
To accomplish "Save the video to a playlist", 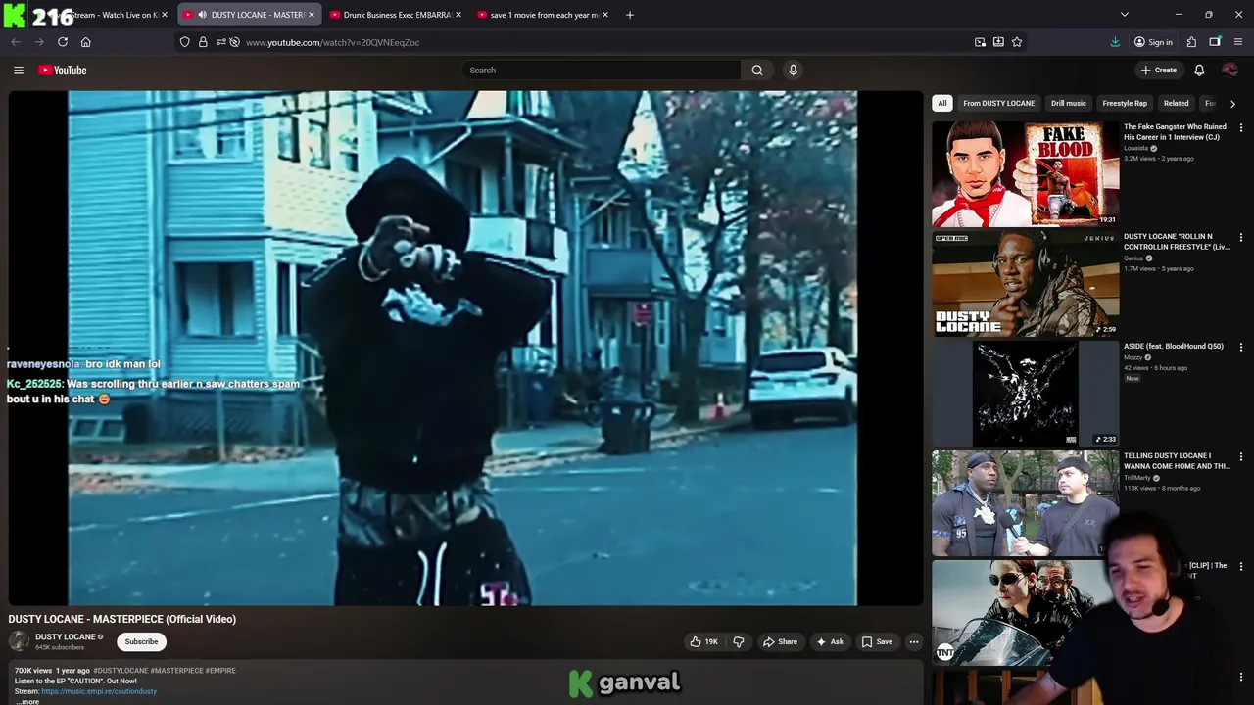I will pos(877,641).
